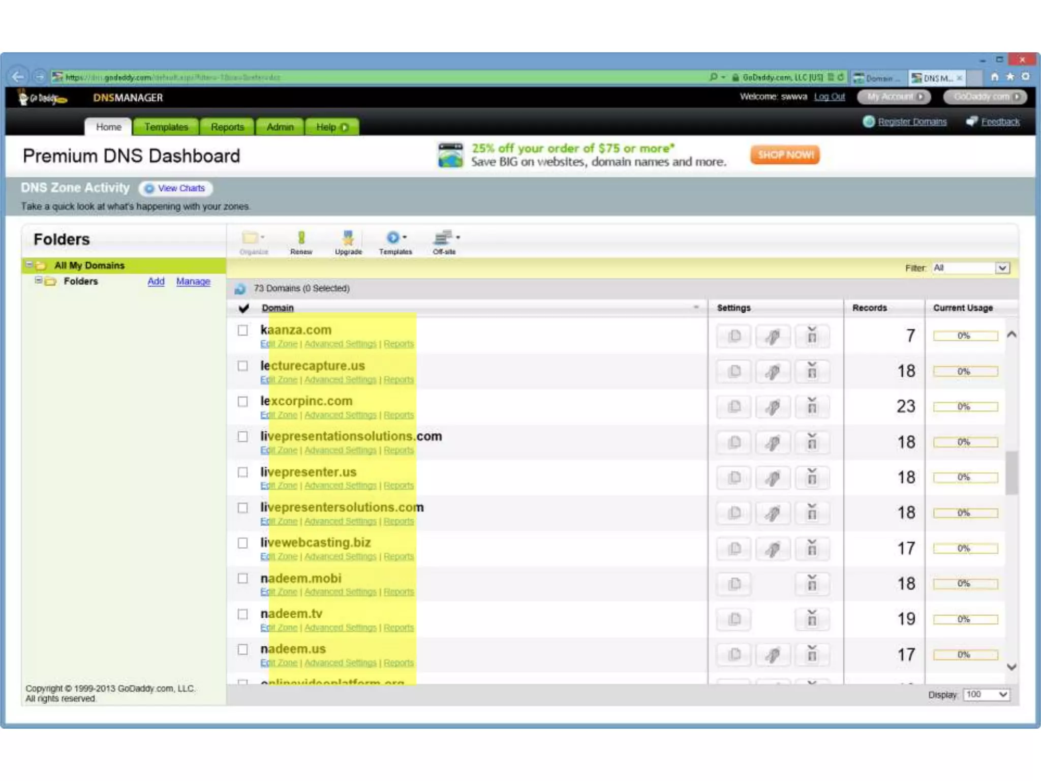Select the nadeem.mobi checkbox
Screen dimensions: 1041x781
(243, 579)
